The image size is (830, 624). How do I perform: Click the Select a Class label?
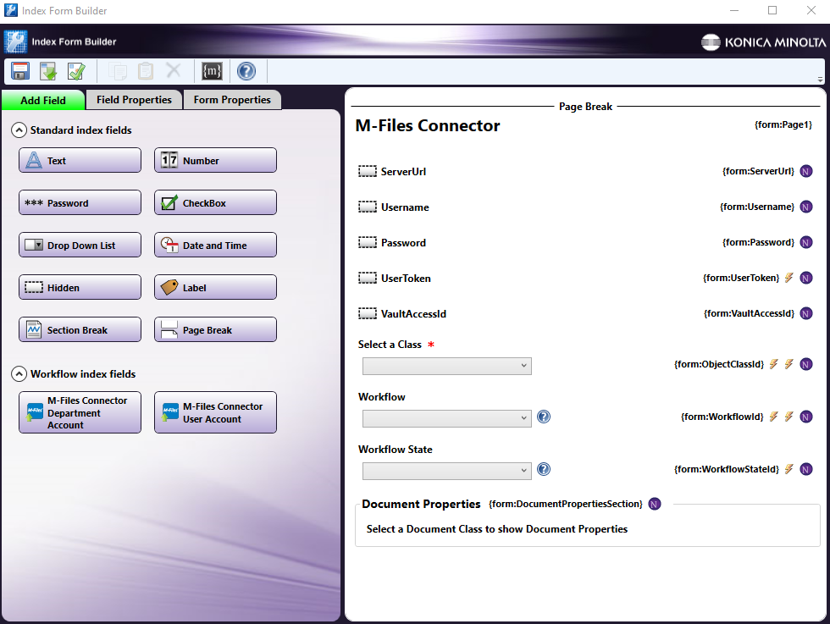(390, 345)
